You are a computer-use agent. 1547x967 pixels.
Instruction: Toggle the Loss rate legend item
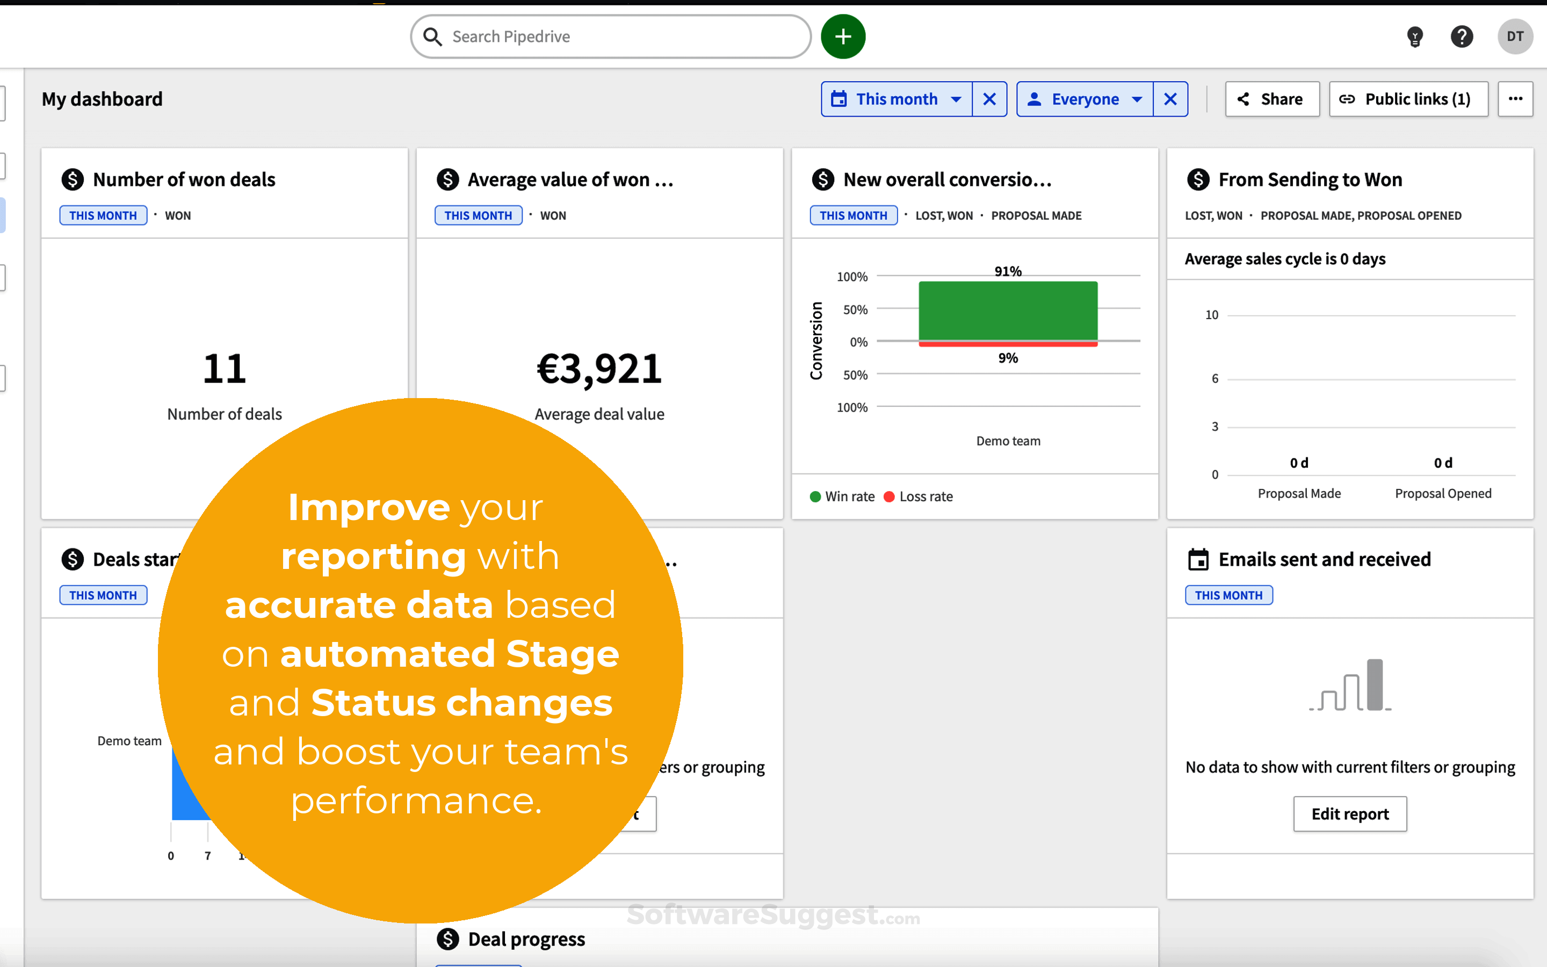coord(918,496)
